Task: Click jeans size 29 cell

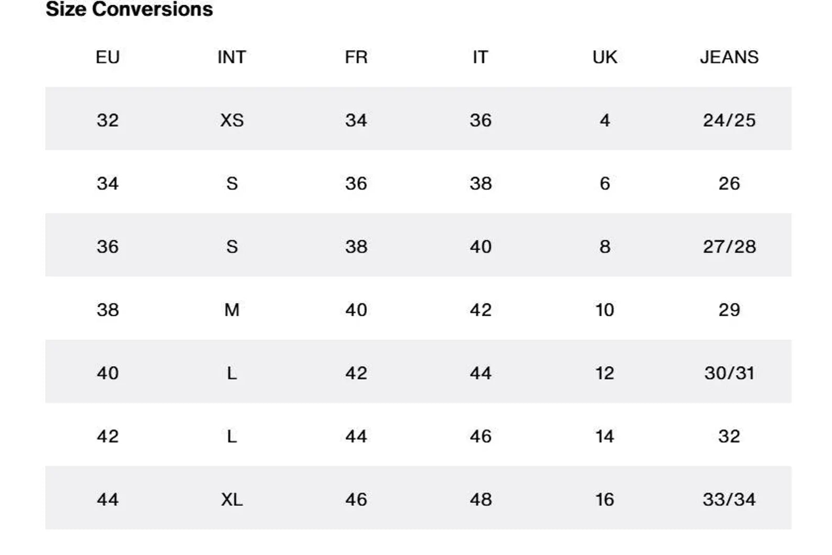Action: pyautogui.click(x=729, y=310)
